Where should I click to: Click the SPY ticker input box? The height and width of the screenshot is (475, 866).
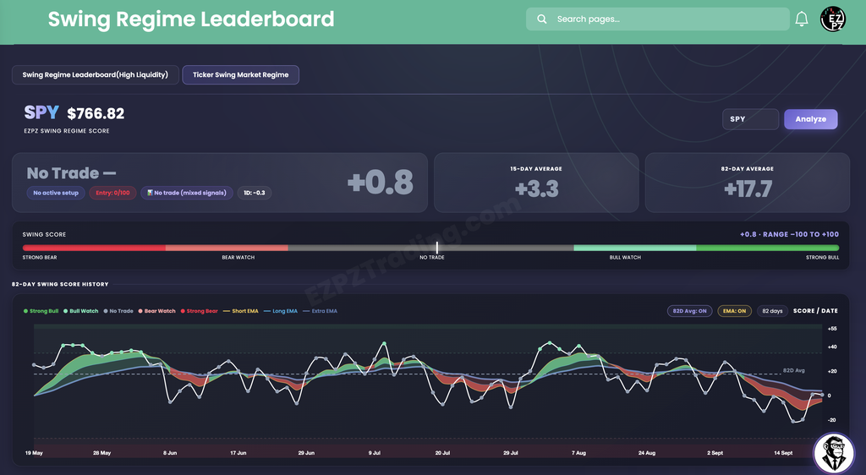750,119
